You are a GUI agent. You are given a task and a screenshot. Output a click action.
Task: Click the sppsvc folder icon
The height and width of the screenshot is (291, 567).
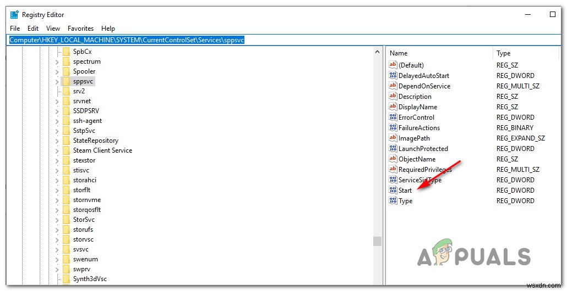[x=66, y=81]
